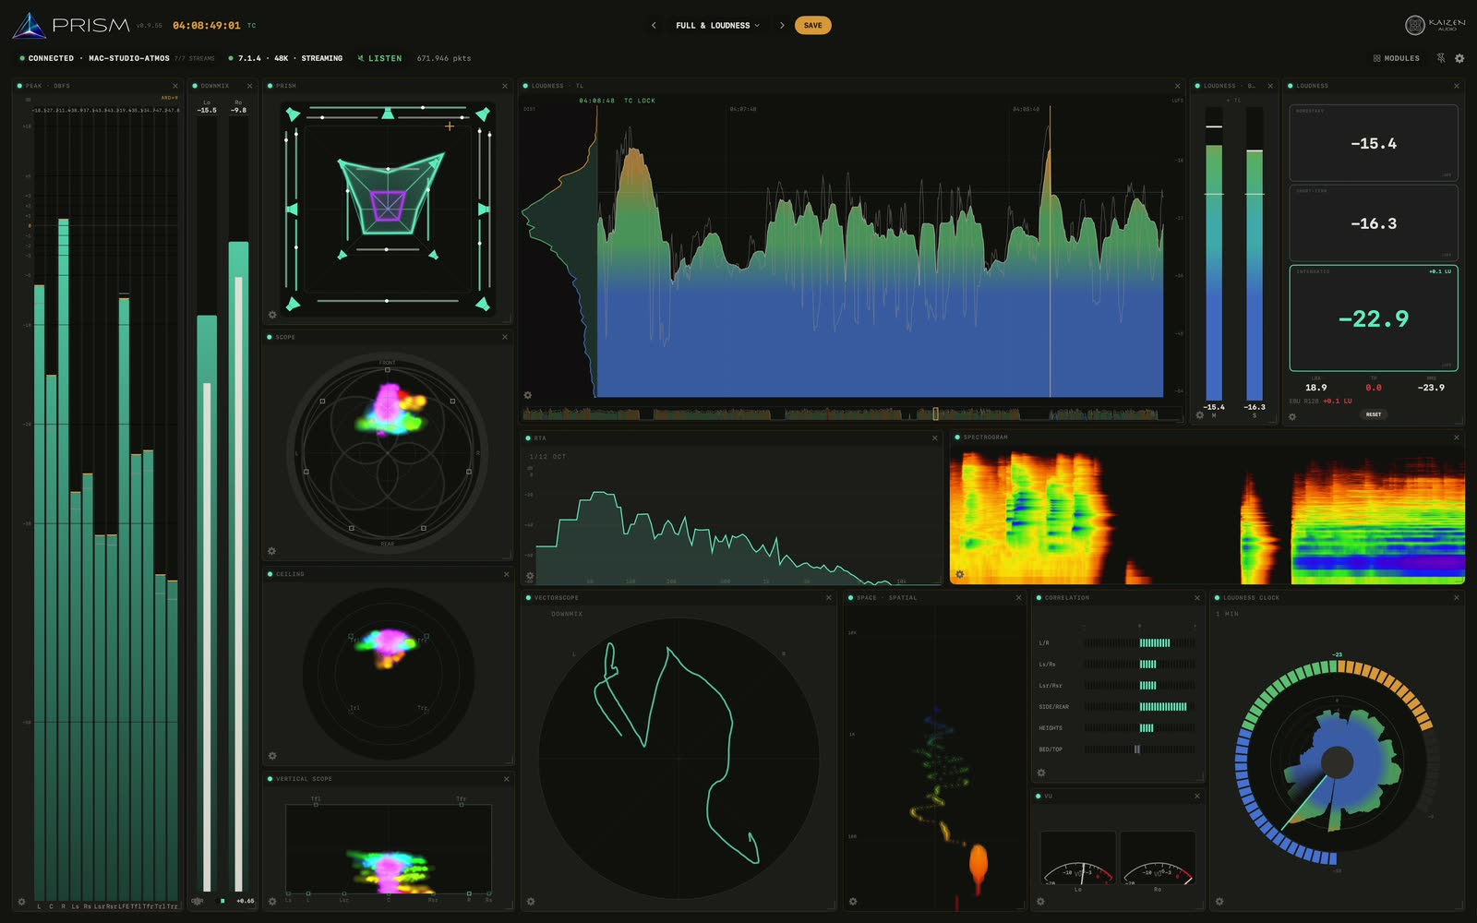Open the Full & Loudness layout dropdown
This screenshot has height=923, width=1477.
tap(717, 25)
